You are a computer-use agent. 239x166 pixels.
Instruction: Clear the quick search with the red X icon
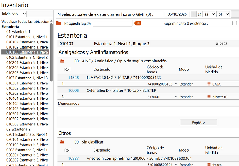[x=138, y=23]
